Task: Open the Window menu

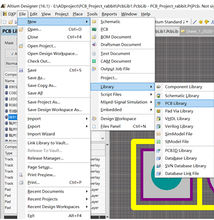Action: click(x=129, y=14)
